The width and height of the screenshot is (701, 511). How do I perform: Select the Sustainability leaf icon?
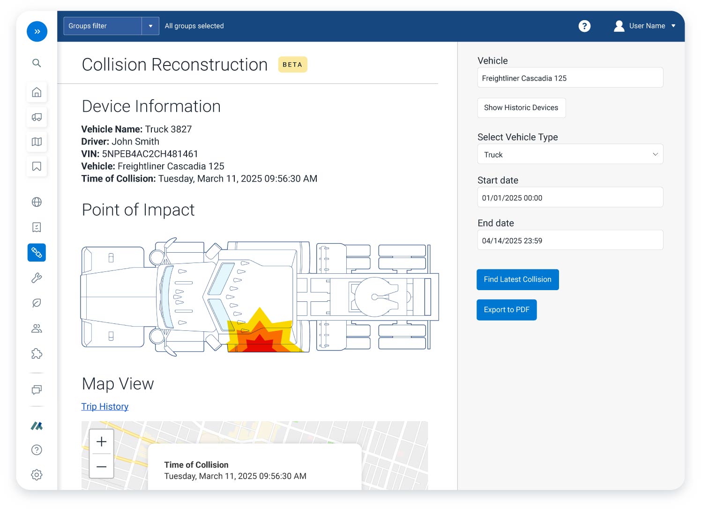point(37,303)
